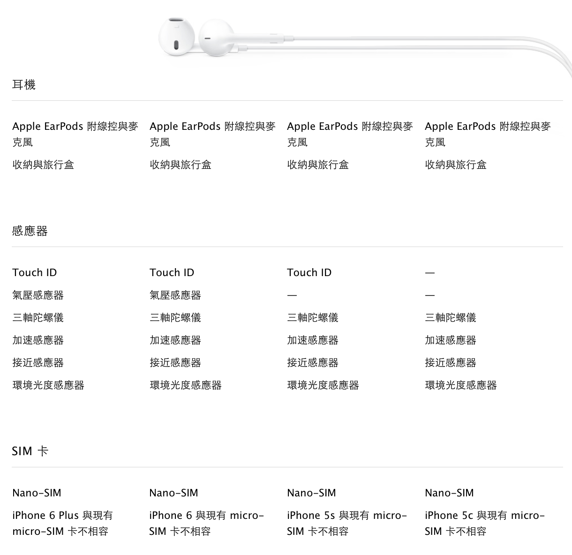Click the iPhone 6 與現有 micro-SIM 卡不相容 note
Screen dimensions: 572x555
tap(207, 524)
